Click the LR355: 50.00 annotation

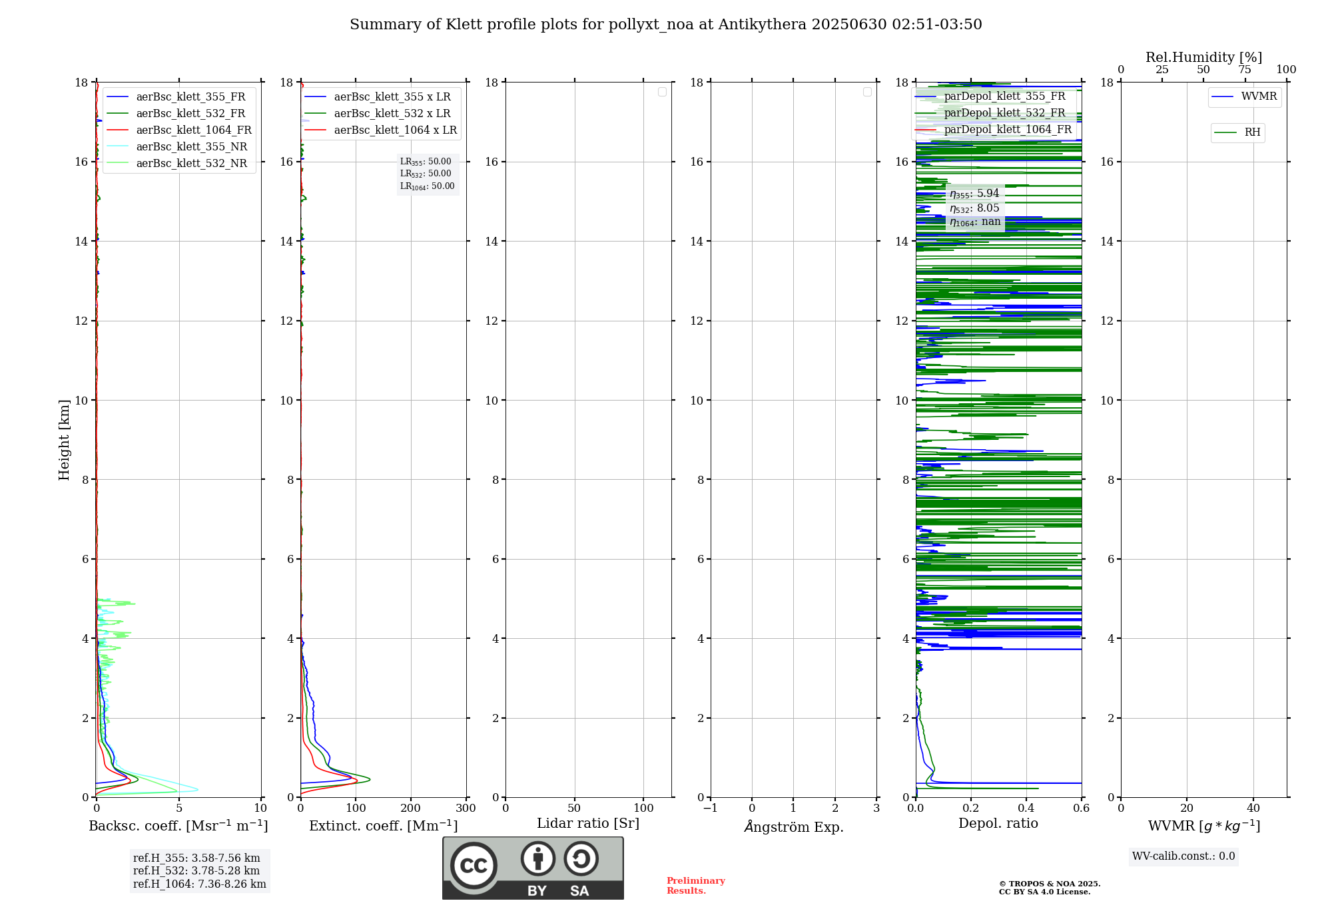coord(426,162)
